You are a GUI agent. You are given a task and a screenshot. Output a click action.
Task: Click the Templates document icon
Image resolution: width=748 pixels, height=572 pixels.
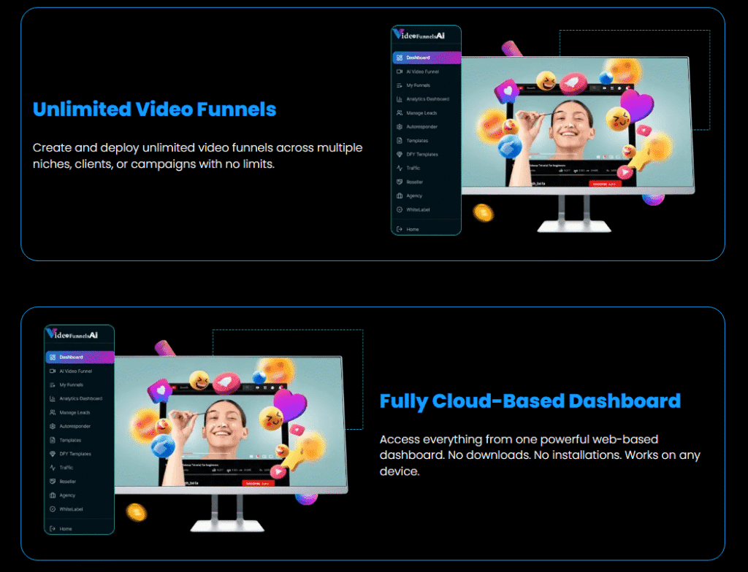(x=52, y=440)
